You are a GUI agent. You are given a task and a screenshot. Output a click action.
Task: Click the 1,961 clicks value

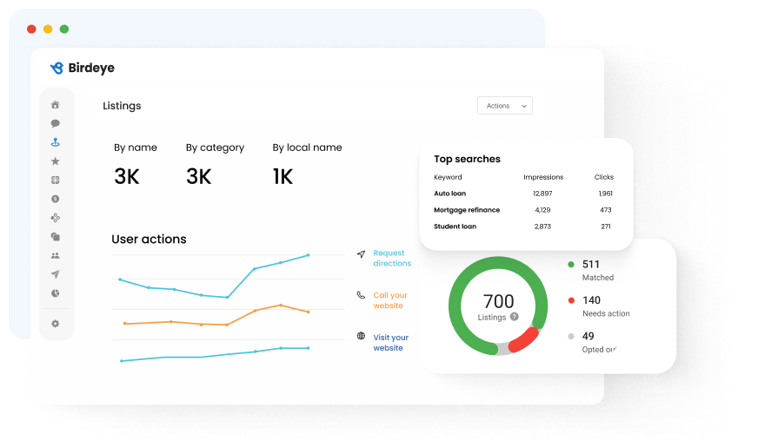click(606, 194)
